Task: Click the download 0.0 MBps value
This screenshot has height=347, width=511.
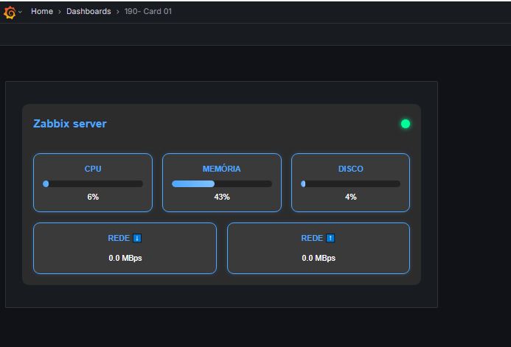Action: click(x=125, y=258)
